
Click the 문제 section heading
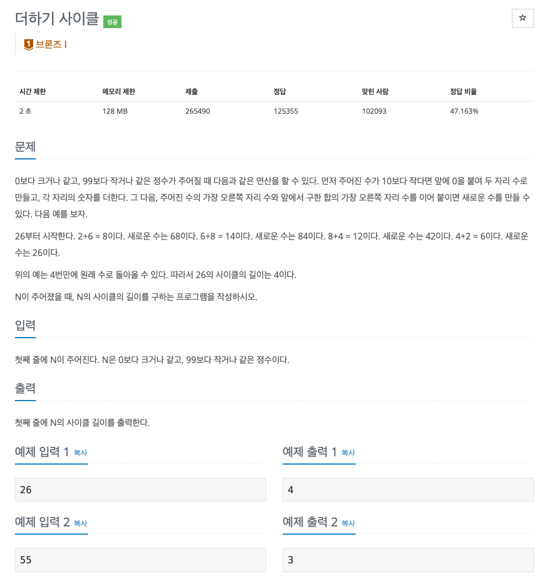click(x=25, y=147)
